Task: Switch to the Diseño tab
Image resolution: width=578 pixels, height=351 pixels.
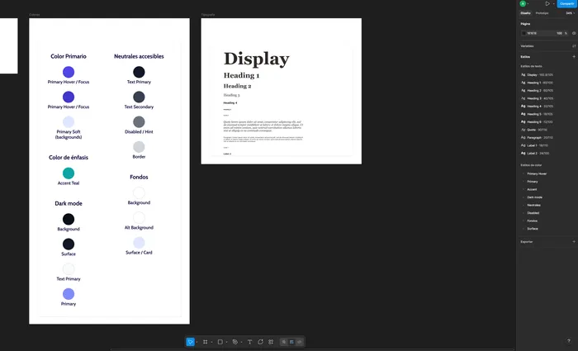Action: (525, 13)
